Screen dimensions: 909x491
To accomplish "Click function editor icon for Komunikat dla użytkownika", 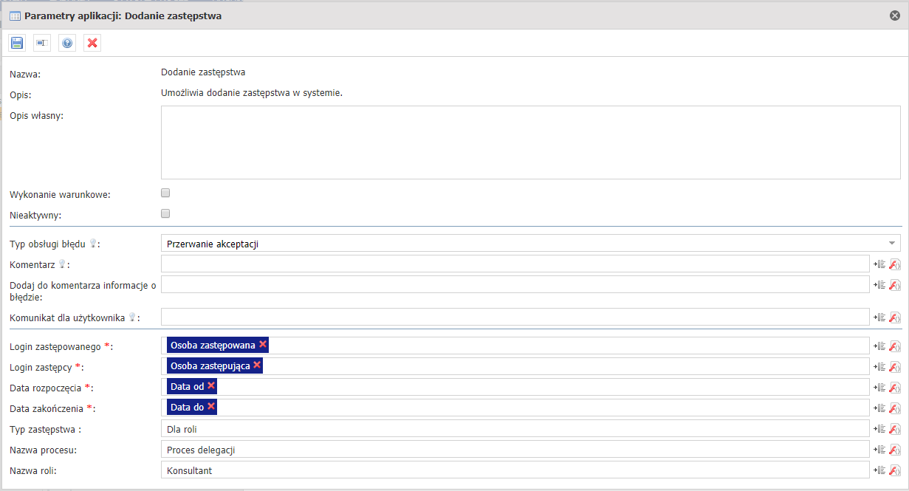I will [894, 317].
